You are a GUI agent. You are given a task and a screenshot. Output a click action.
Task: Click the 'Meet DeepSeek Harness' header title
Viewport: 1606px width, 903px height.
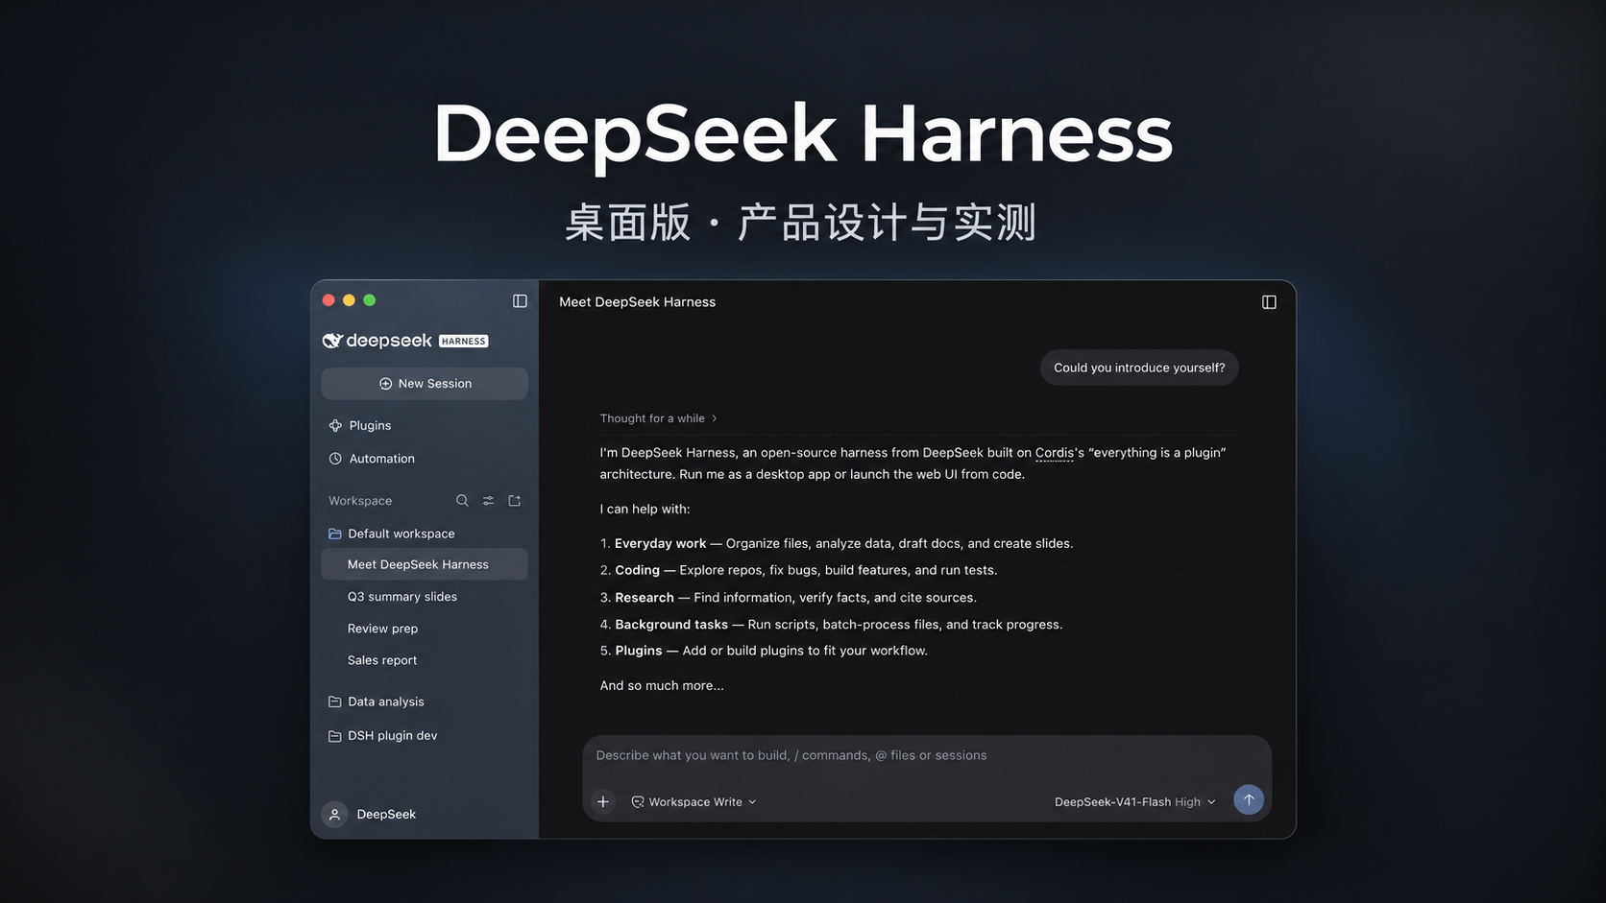coord(638,302)
